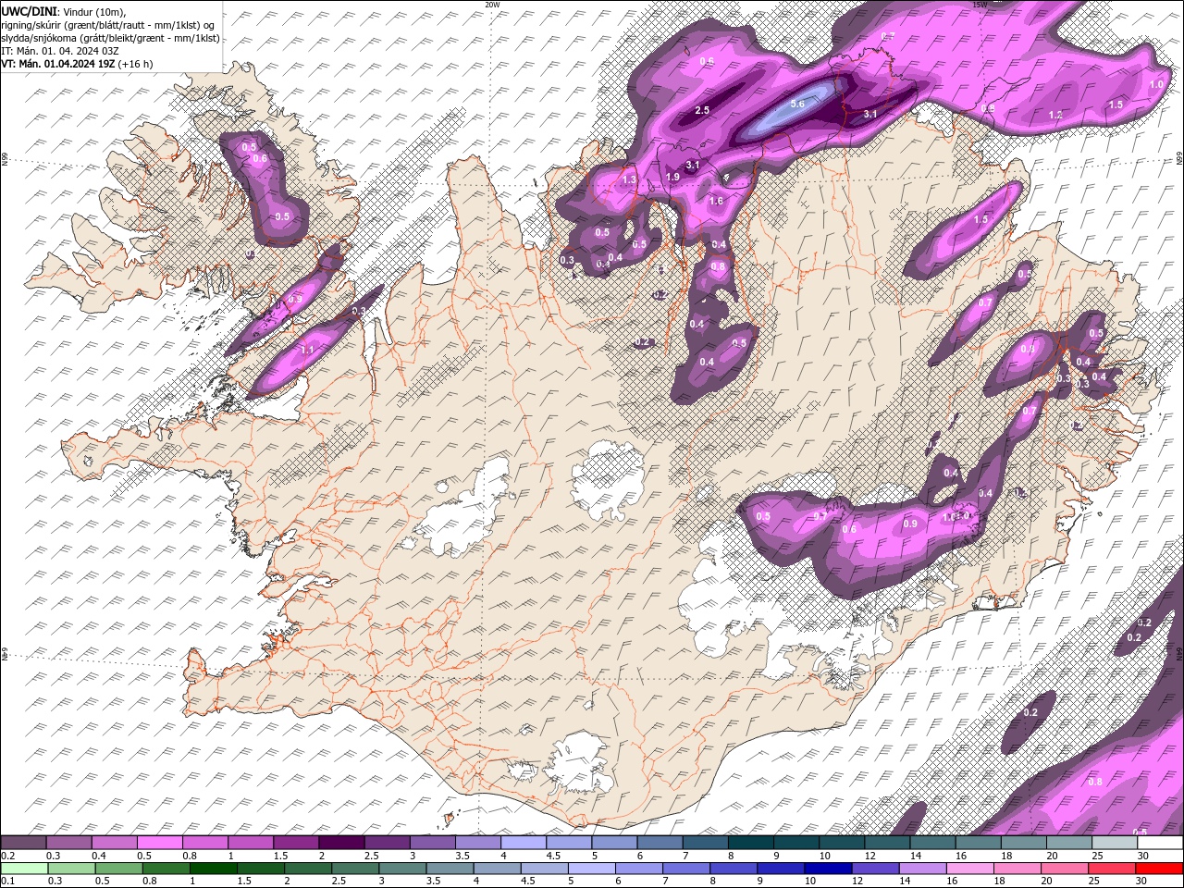This screenshot has height=888, width=1184.
Task: Pick the deep blue 10 swatch in the rain scale
Action: [x=828, y=869]
